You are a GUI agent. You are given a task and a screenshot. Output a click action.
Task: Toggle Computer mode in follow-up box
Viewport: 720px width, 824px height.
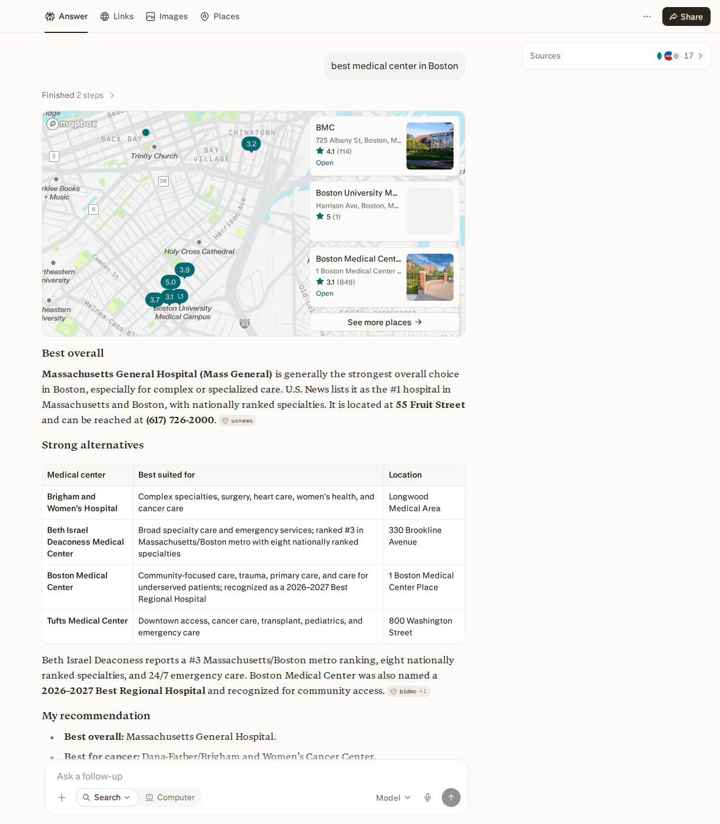click(x=171, y=798)
